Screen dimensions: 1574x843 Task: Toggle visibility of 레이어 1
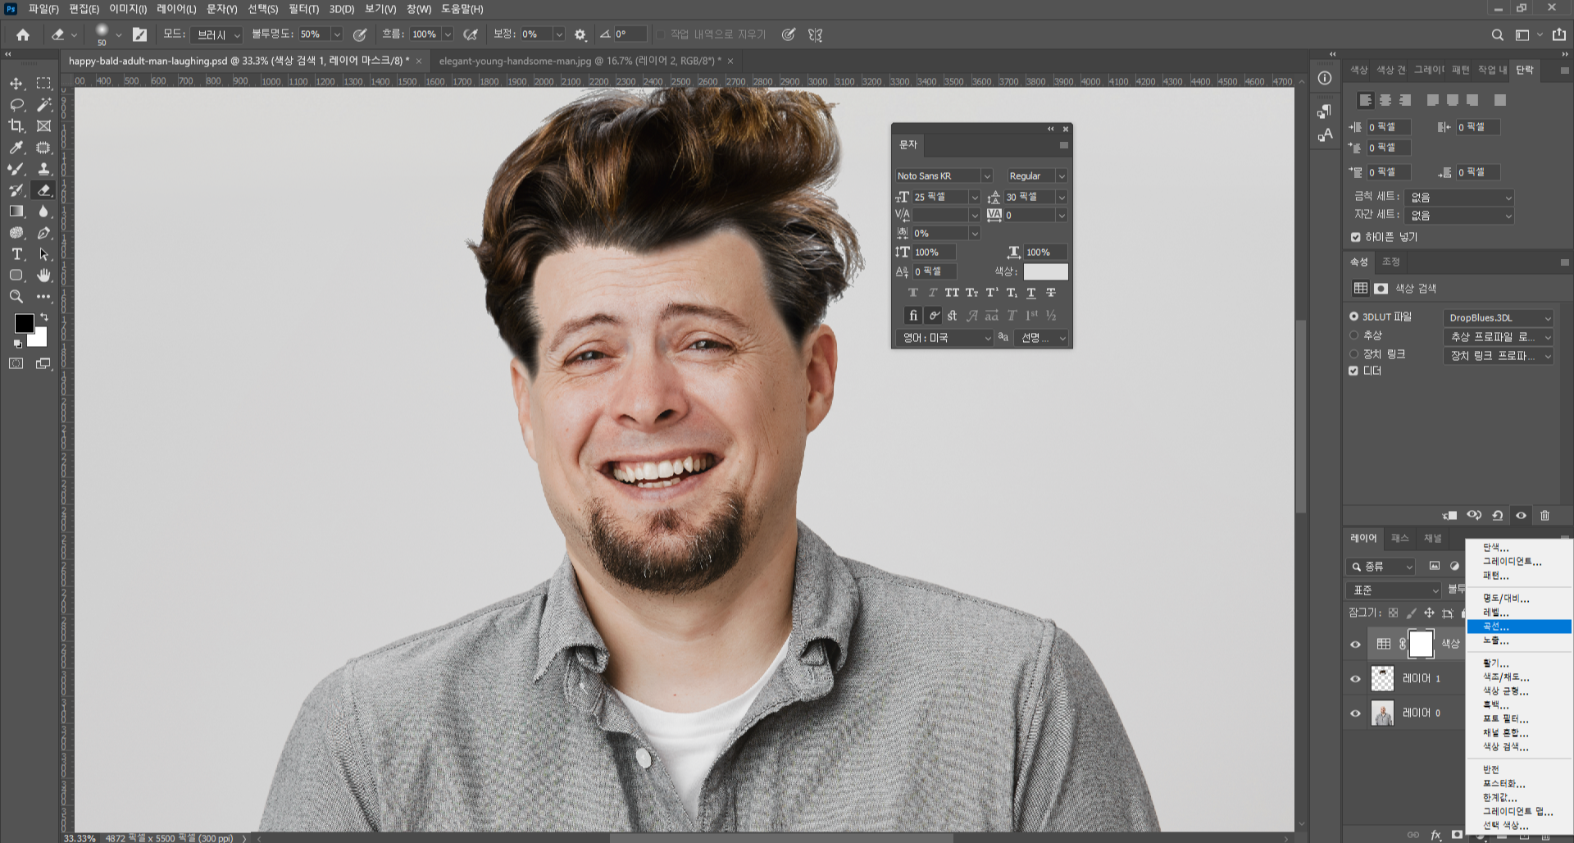(x=1355, y=678)
